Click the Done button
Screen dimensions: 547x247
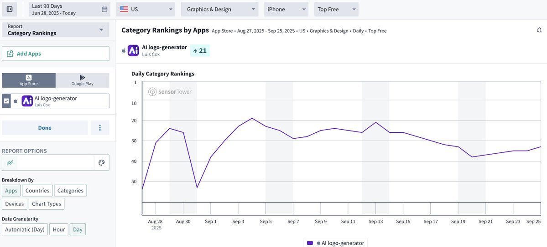click(x=45, y=128)
